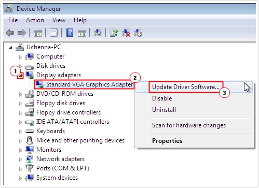Expand the Computer node arrow
The image size is (259, 188).
20,57
